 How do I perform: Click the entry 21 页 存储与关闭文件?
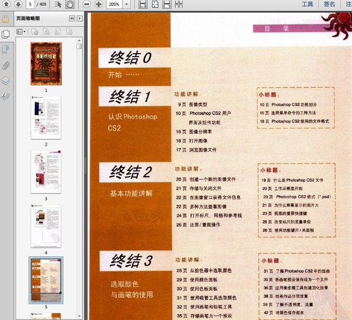(199, 188)
